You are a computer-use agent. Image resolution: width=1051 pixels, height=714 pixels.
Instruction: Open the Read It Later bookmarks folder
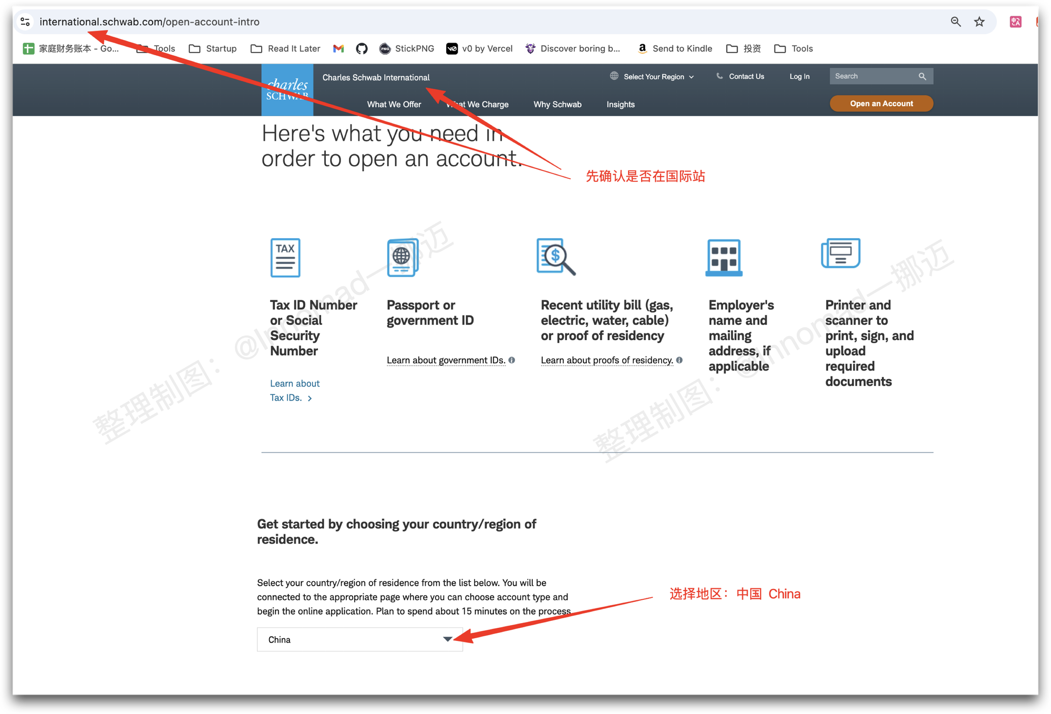[x=285, y=48]
